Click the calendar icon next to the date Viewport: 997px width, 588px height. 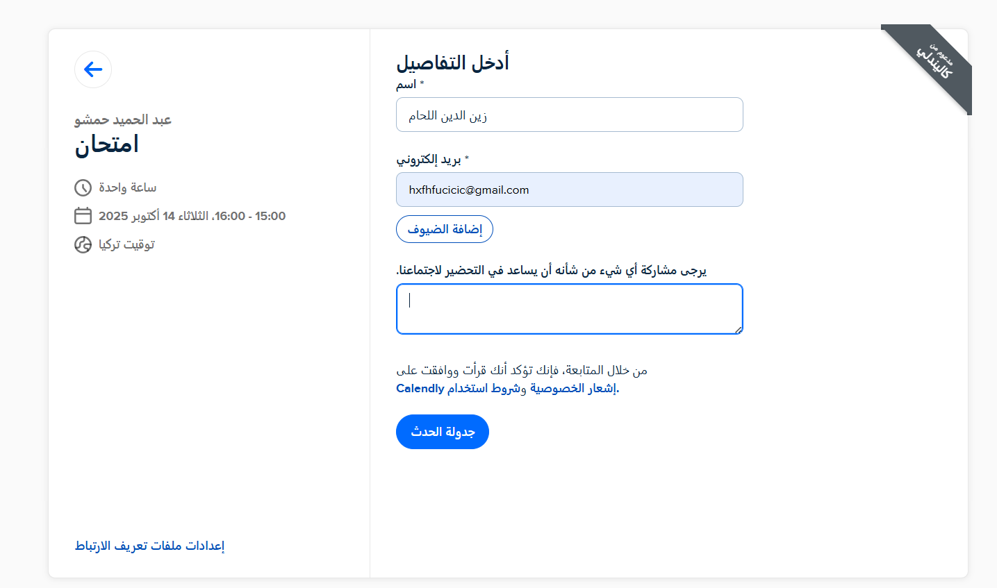click(83, 216)
